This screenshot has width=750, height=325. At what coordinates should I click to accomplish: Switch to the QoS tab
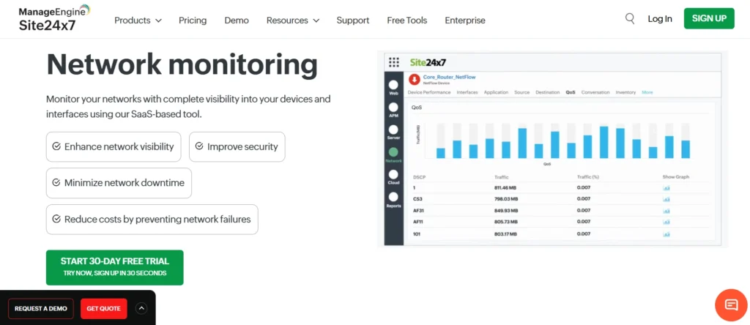click(571, 92)
